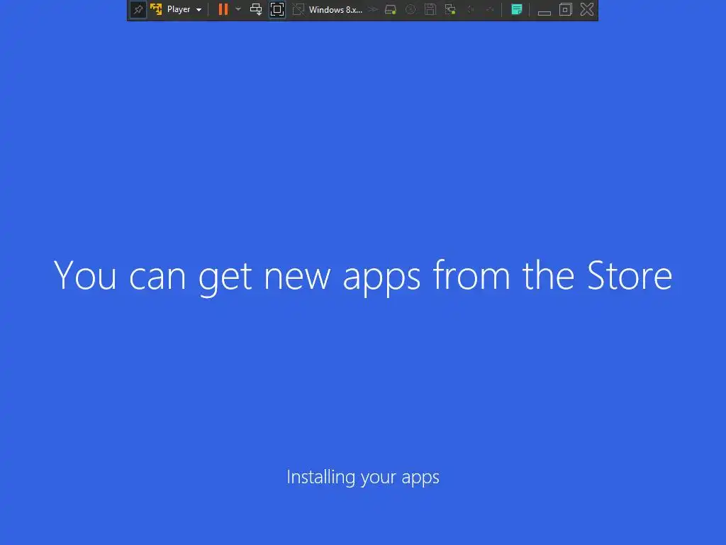The image size is (726, 545).
Task: Expand the power options dropdown arrow beside pause
Action: click(x=238, y=10)
